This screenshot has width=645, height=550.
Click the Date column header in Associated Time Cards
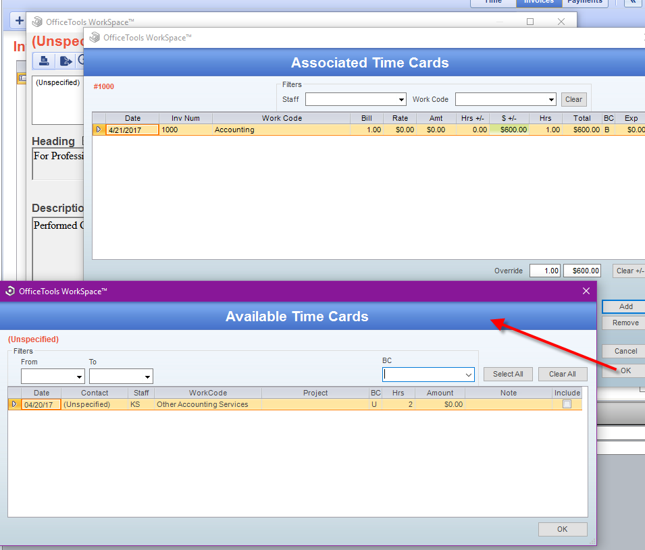(132, 118)
